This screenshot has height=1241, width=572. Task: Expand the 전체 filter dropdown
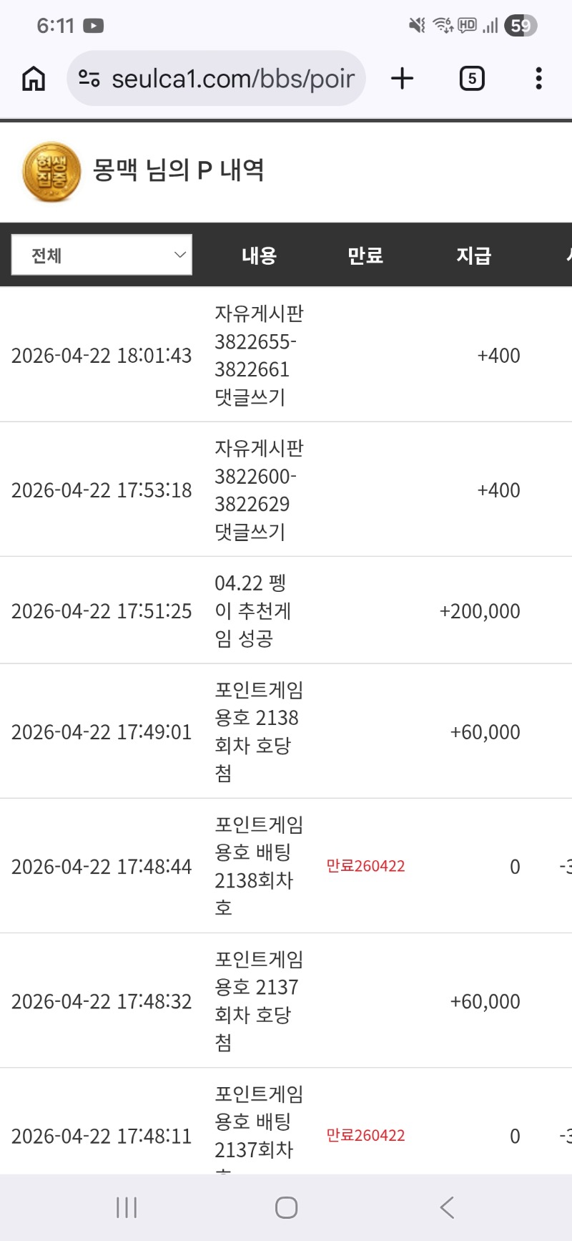(x=102, y=255)
